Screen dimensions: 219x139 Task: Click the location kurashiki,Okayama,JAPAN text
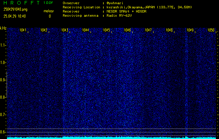[131, 7]
